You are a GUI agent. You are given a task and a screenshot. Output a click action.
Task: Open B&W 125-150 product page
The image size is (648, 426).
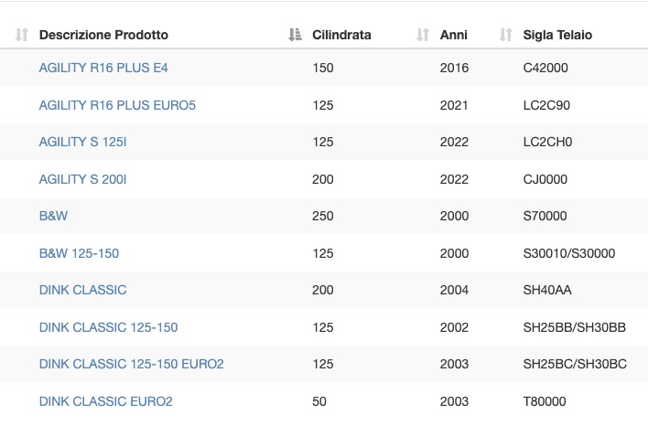[79, 253]
